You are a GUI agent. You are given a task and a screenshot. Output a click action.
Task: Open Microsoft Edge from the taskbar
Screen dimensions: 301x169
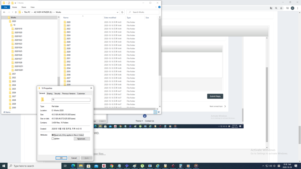coord(73,166)
